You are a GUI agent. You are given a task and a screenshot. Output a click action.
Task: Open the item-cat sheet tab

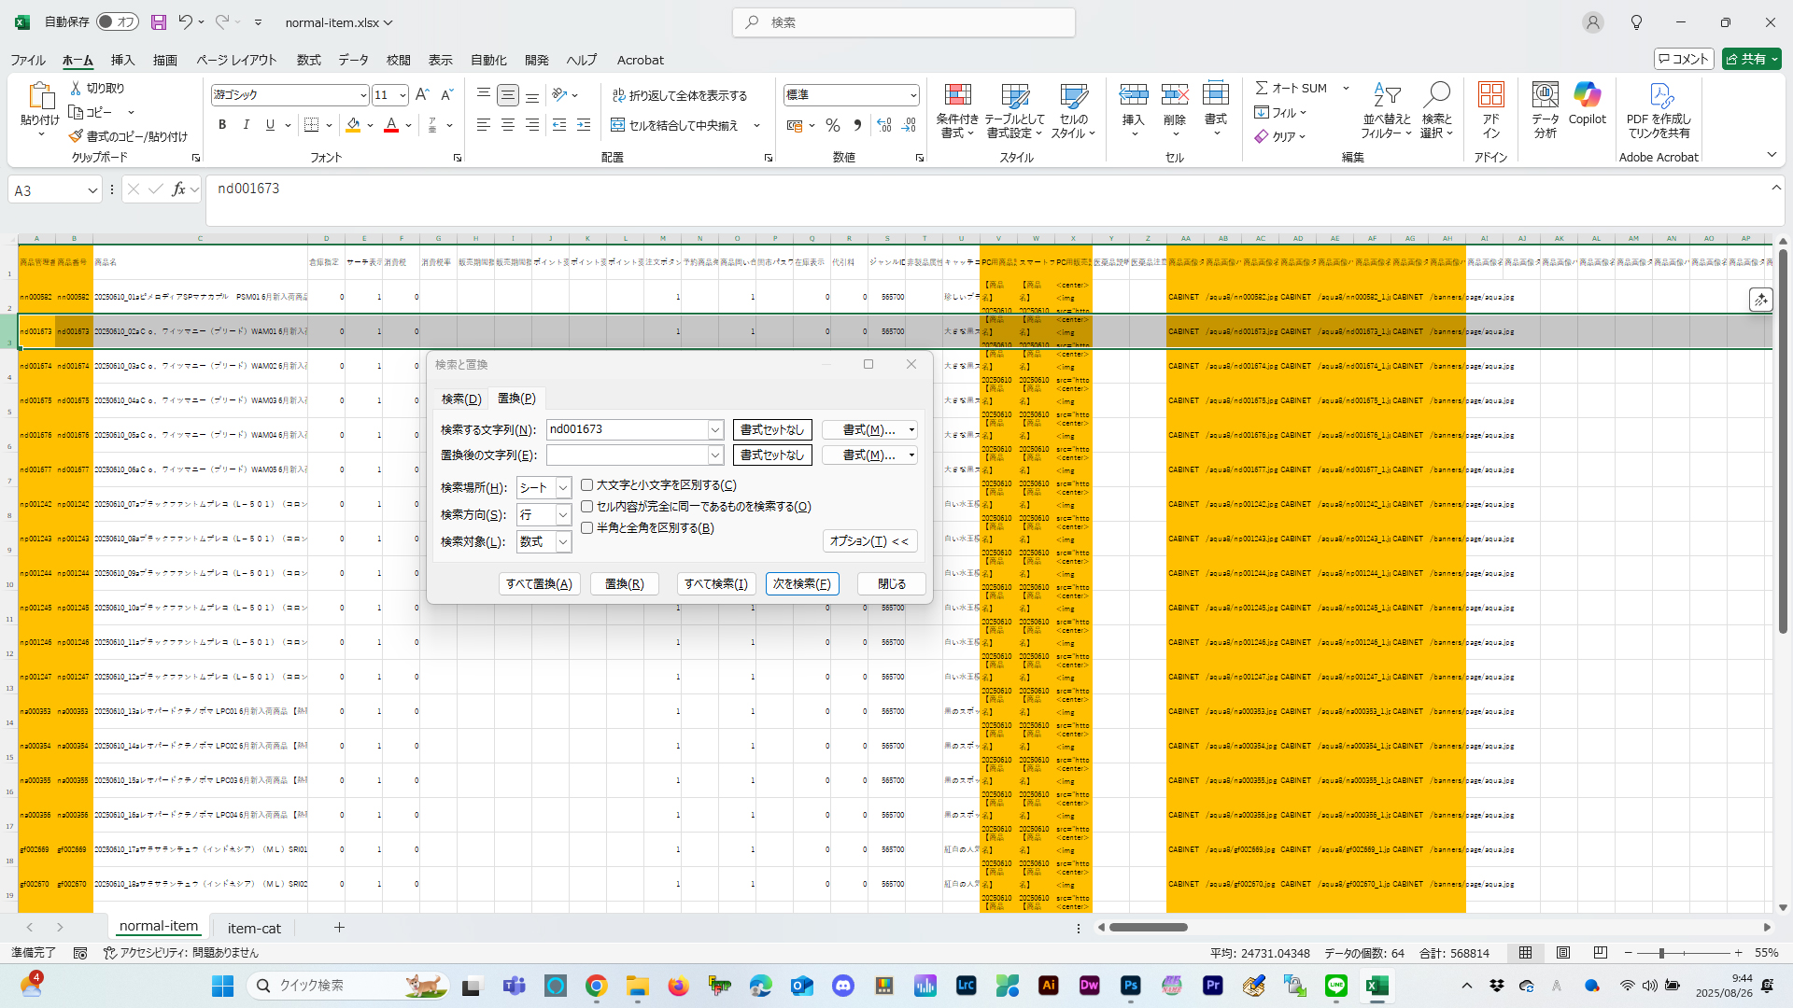(x=254, y=928)
